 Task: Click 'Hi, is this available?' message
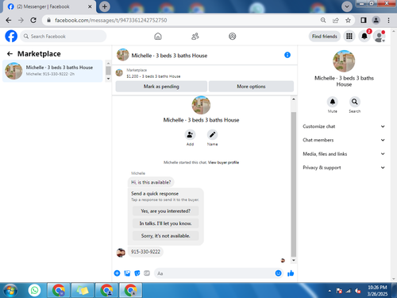[x=151, y=182]
